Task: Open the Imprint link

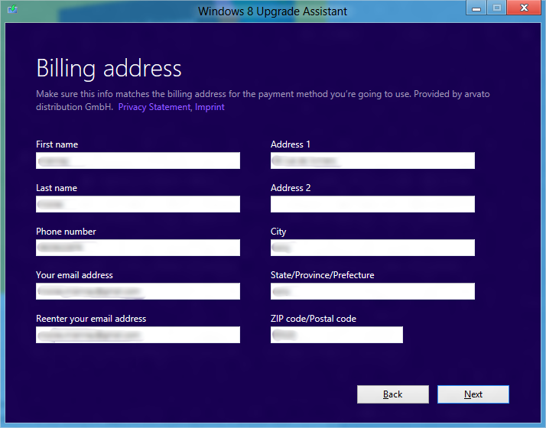Action: coord(210,107)
